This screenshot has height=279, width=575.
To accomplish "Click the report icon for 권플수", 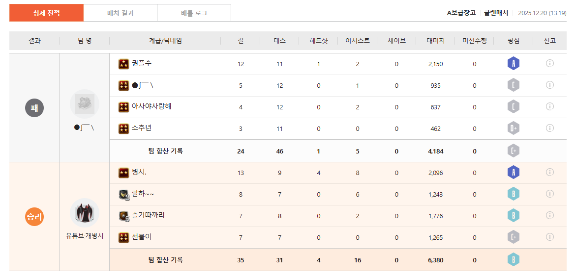I will [550, 63].
